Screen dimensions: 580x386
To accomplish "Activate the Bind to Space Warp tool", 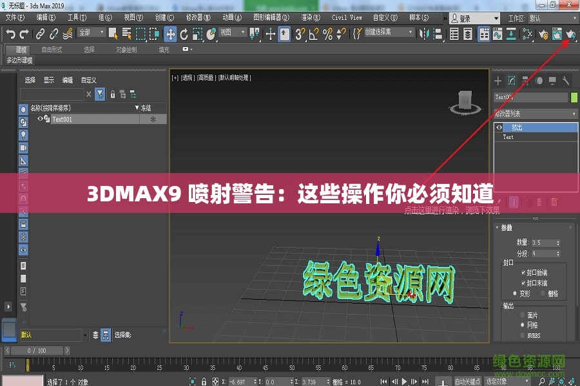I will 68,34.
